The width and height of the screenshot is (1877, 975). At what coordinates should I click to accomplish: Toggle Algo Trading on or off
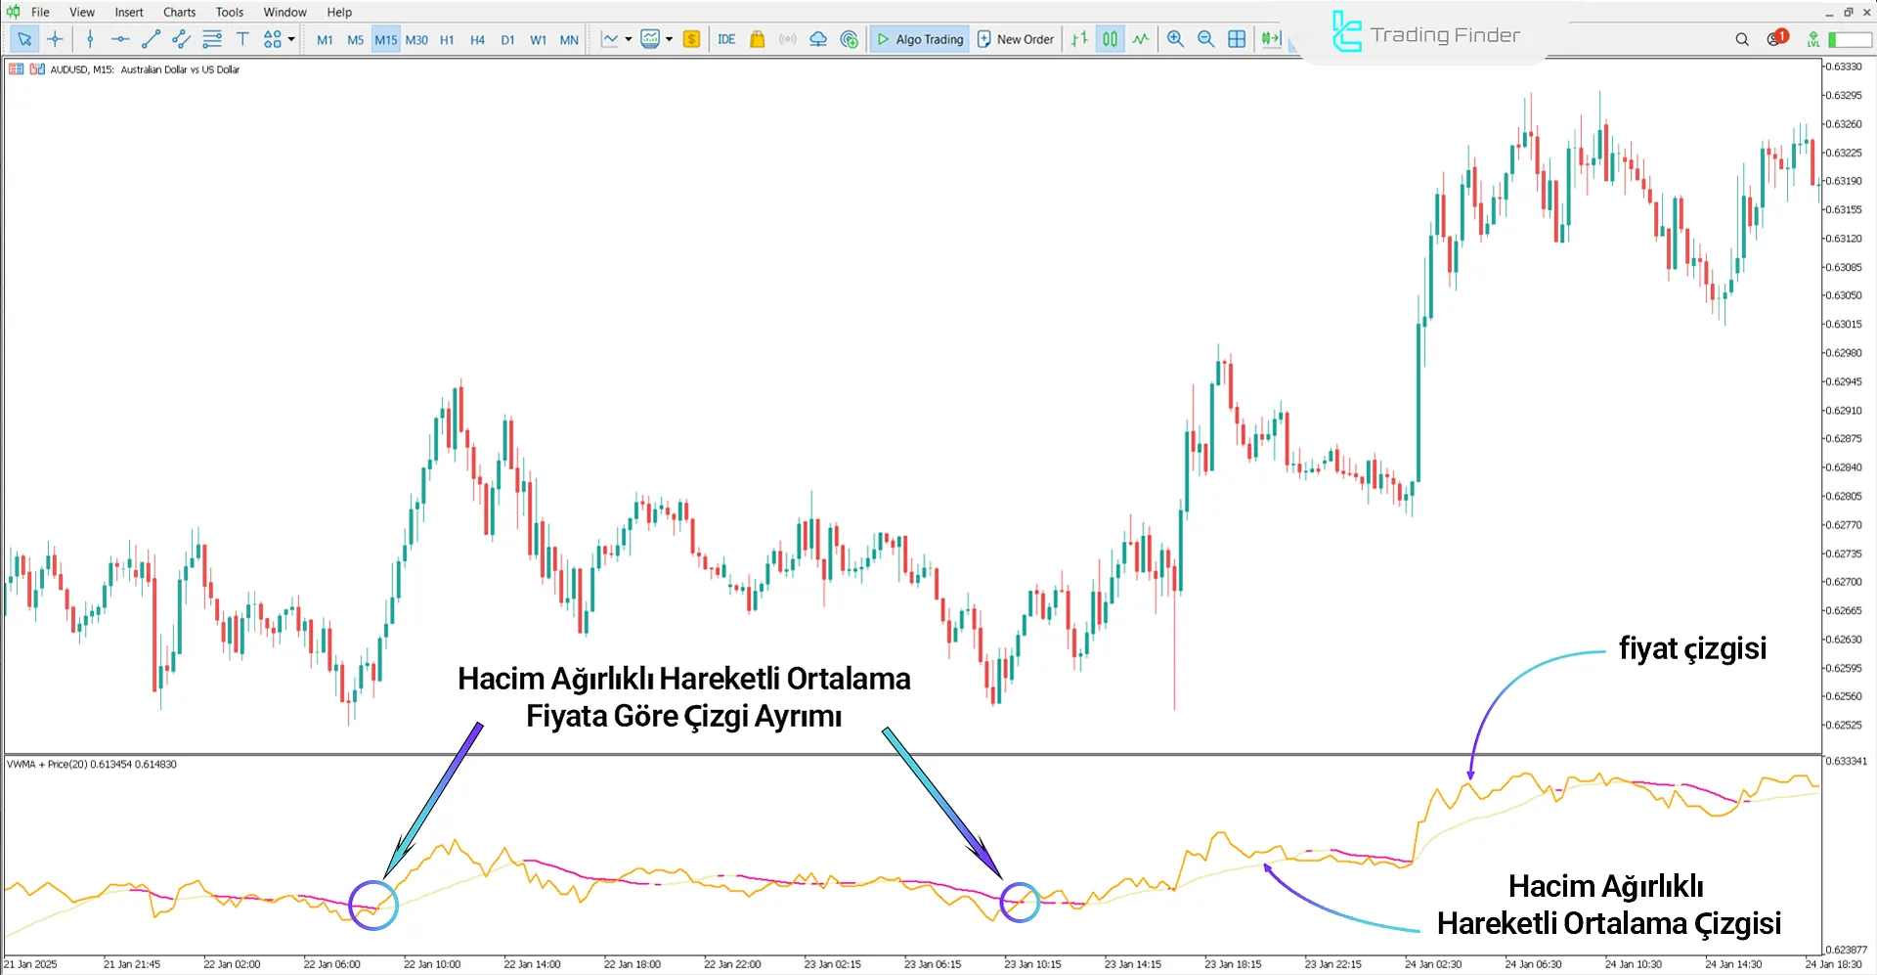(919, 39)
